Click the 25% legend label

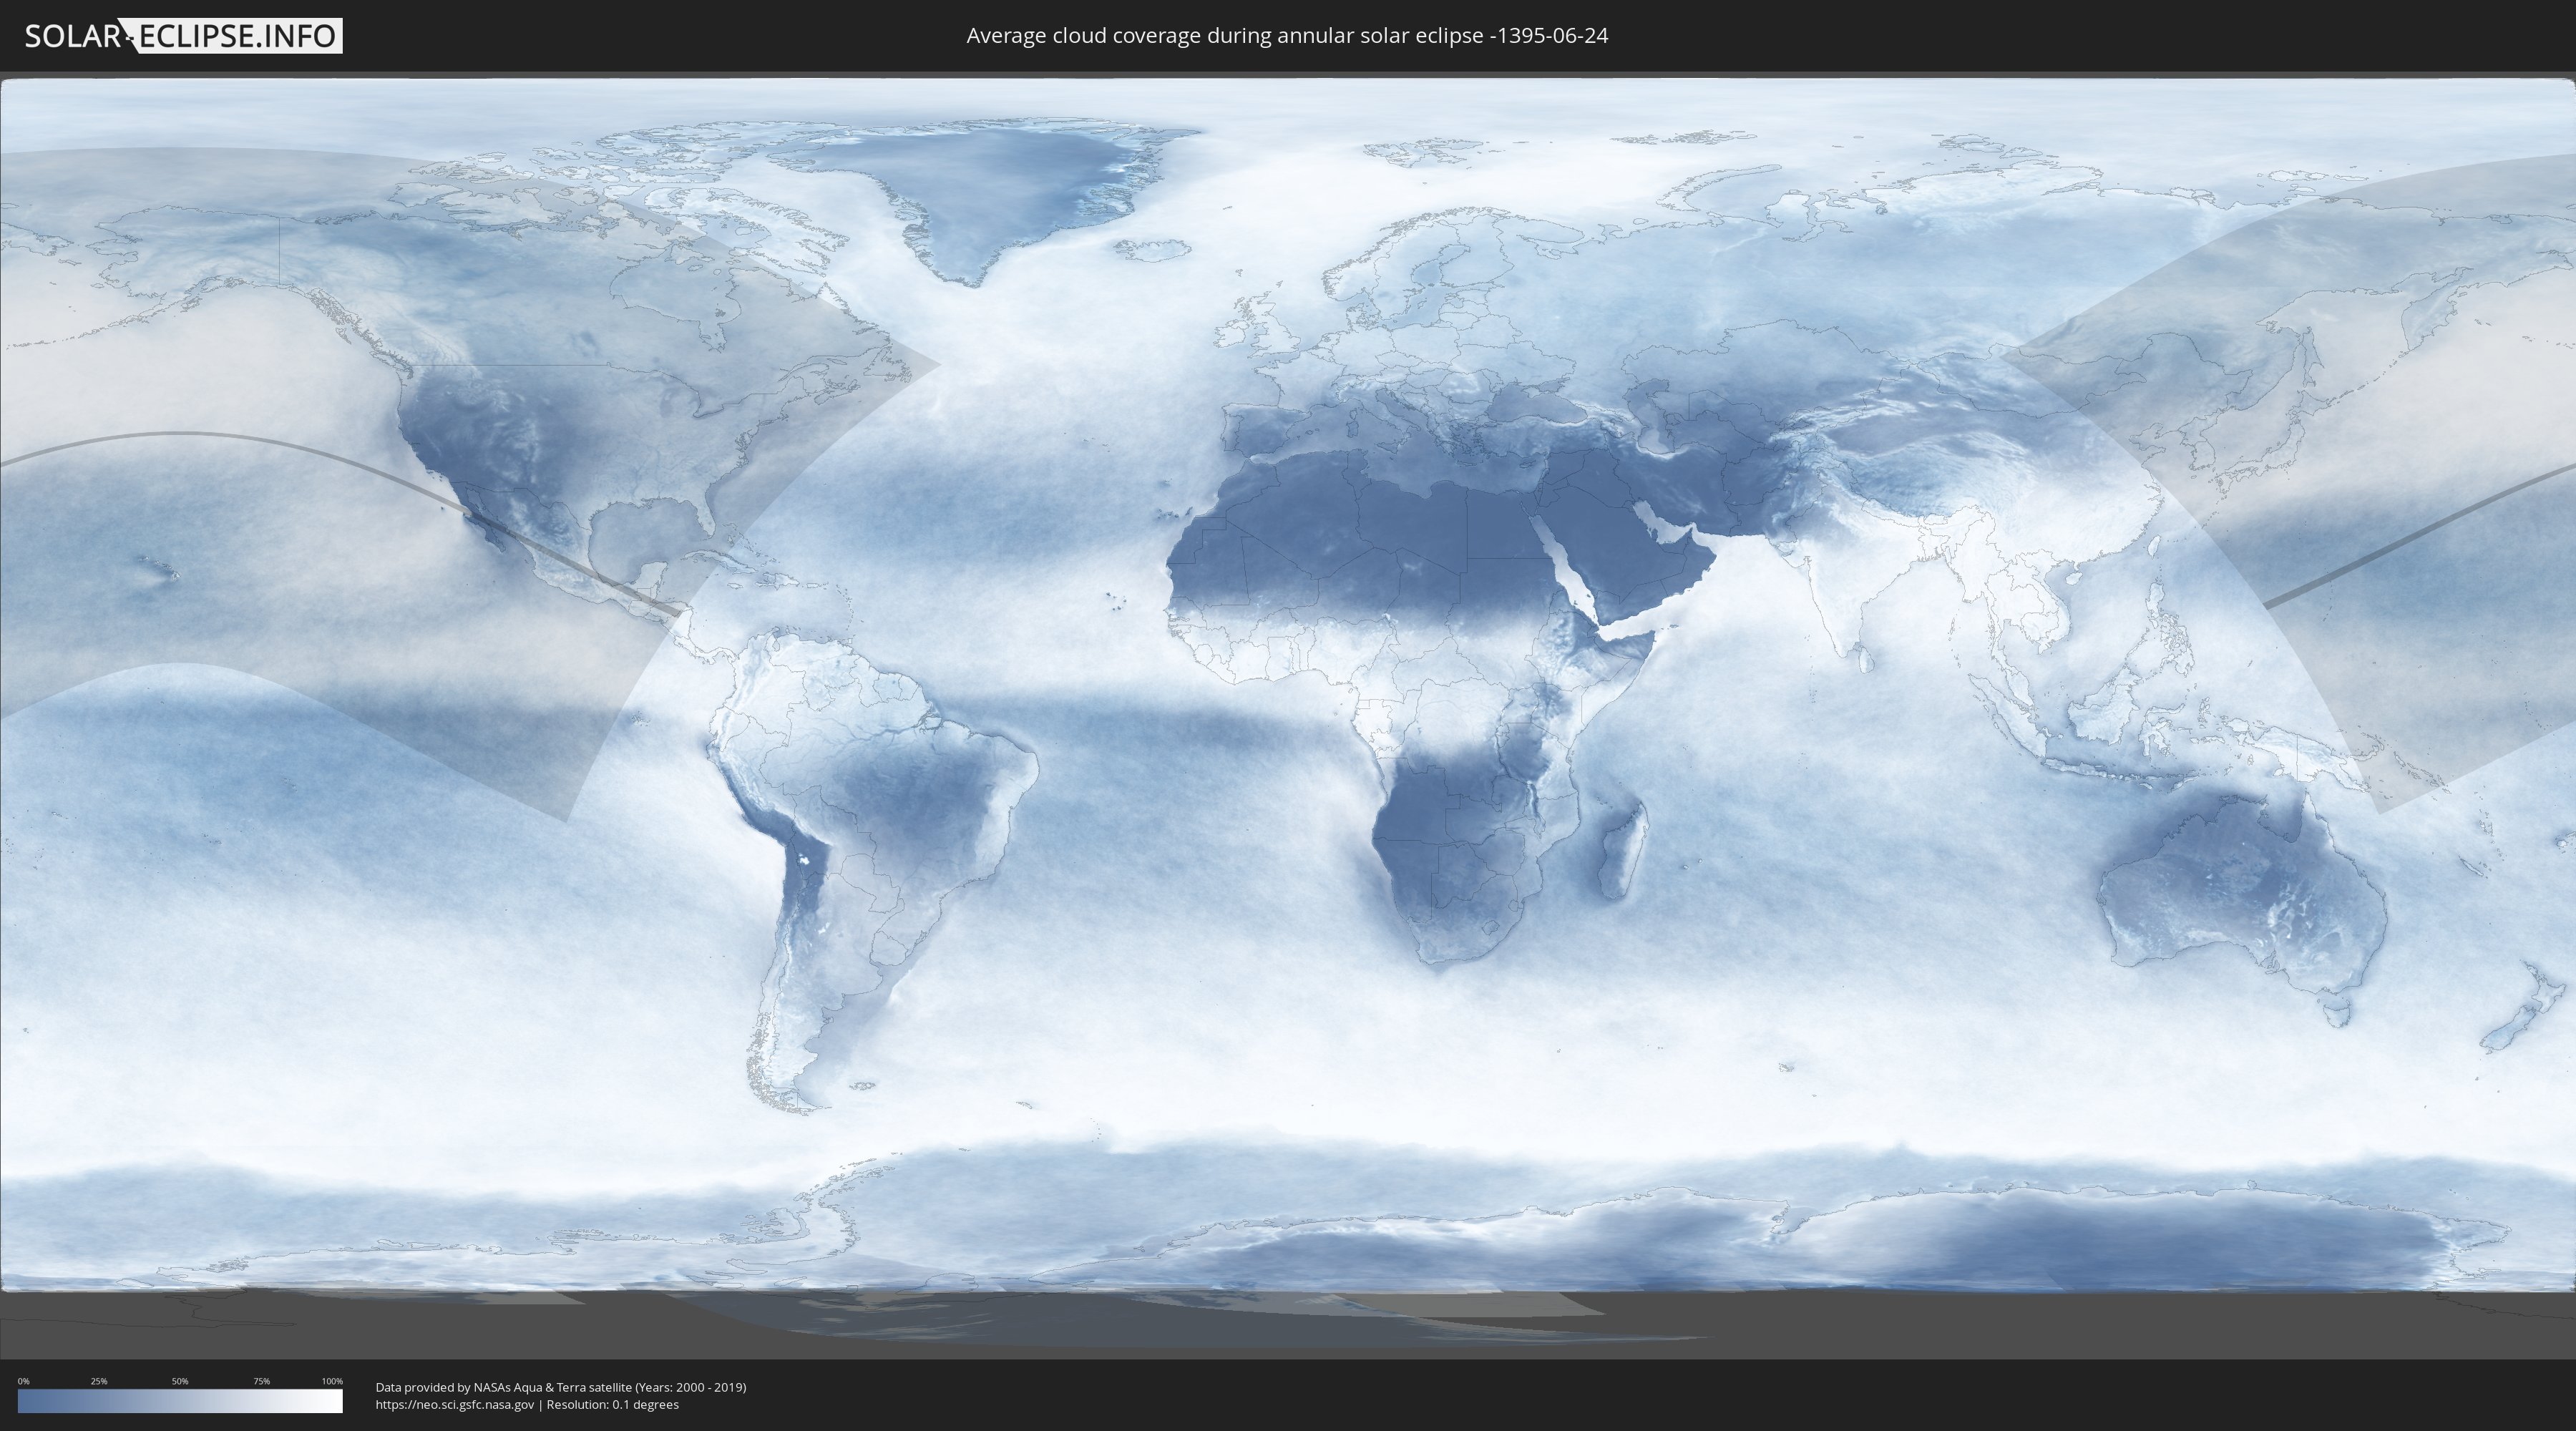pos(99,1381)
